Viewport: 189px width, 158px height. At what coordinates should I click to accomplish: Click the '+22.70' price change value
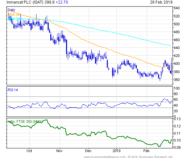[62, 2]
